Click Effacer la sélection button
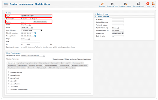Image resolution: width=158 pixels, height=100 pixels. (71, 59)
